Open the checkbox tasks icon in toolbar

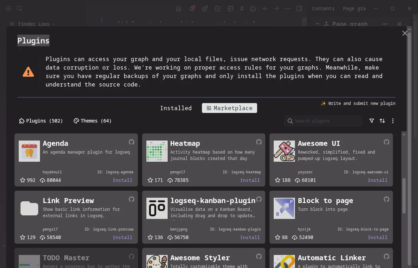point(218,8)
